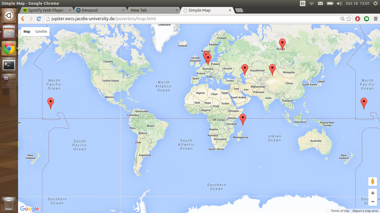The width and height of the screenshot is (380, 213).
Task: Focus the address bar URL field
Action: (192, 19)
